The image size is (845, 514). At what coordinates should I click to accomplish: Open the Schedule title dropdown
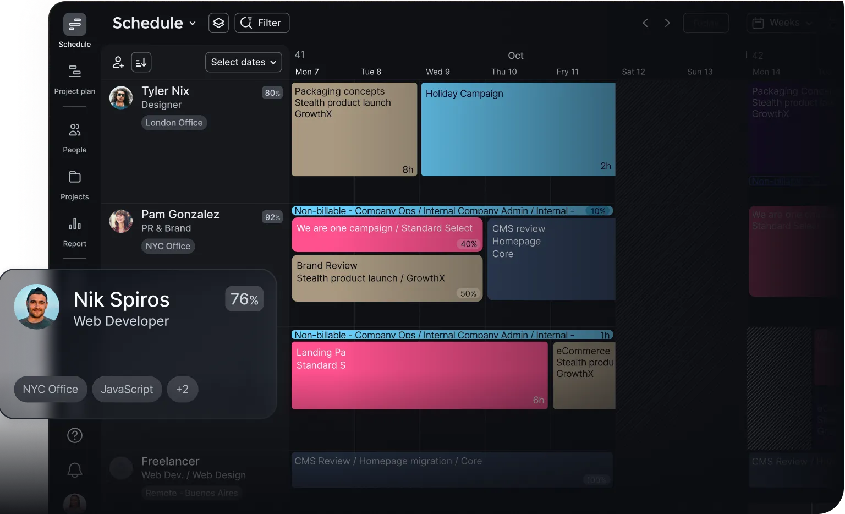[x=153, y=23]
